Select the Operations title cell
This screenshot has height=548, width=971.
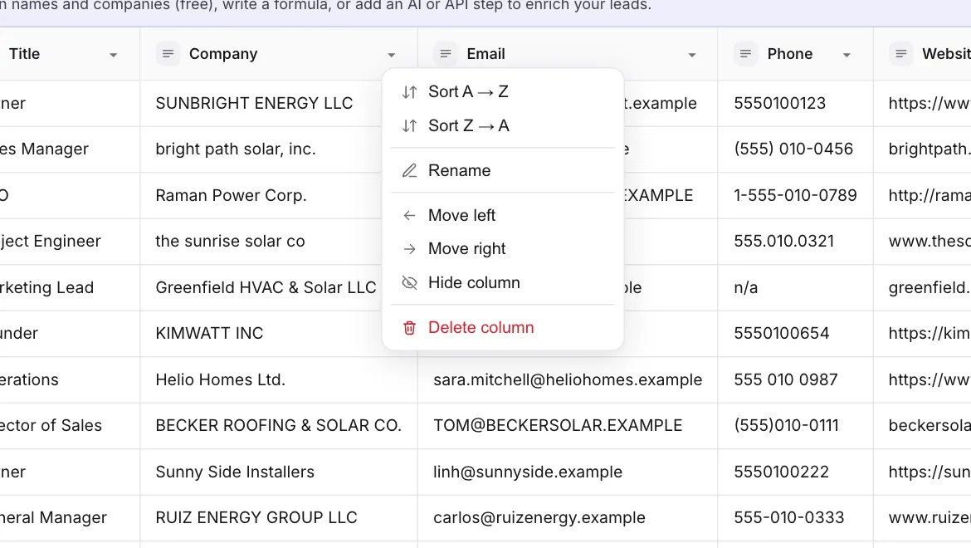coord(70,379)
